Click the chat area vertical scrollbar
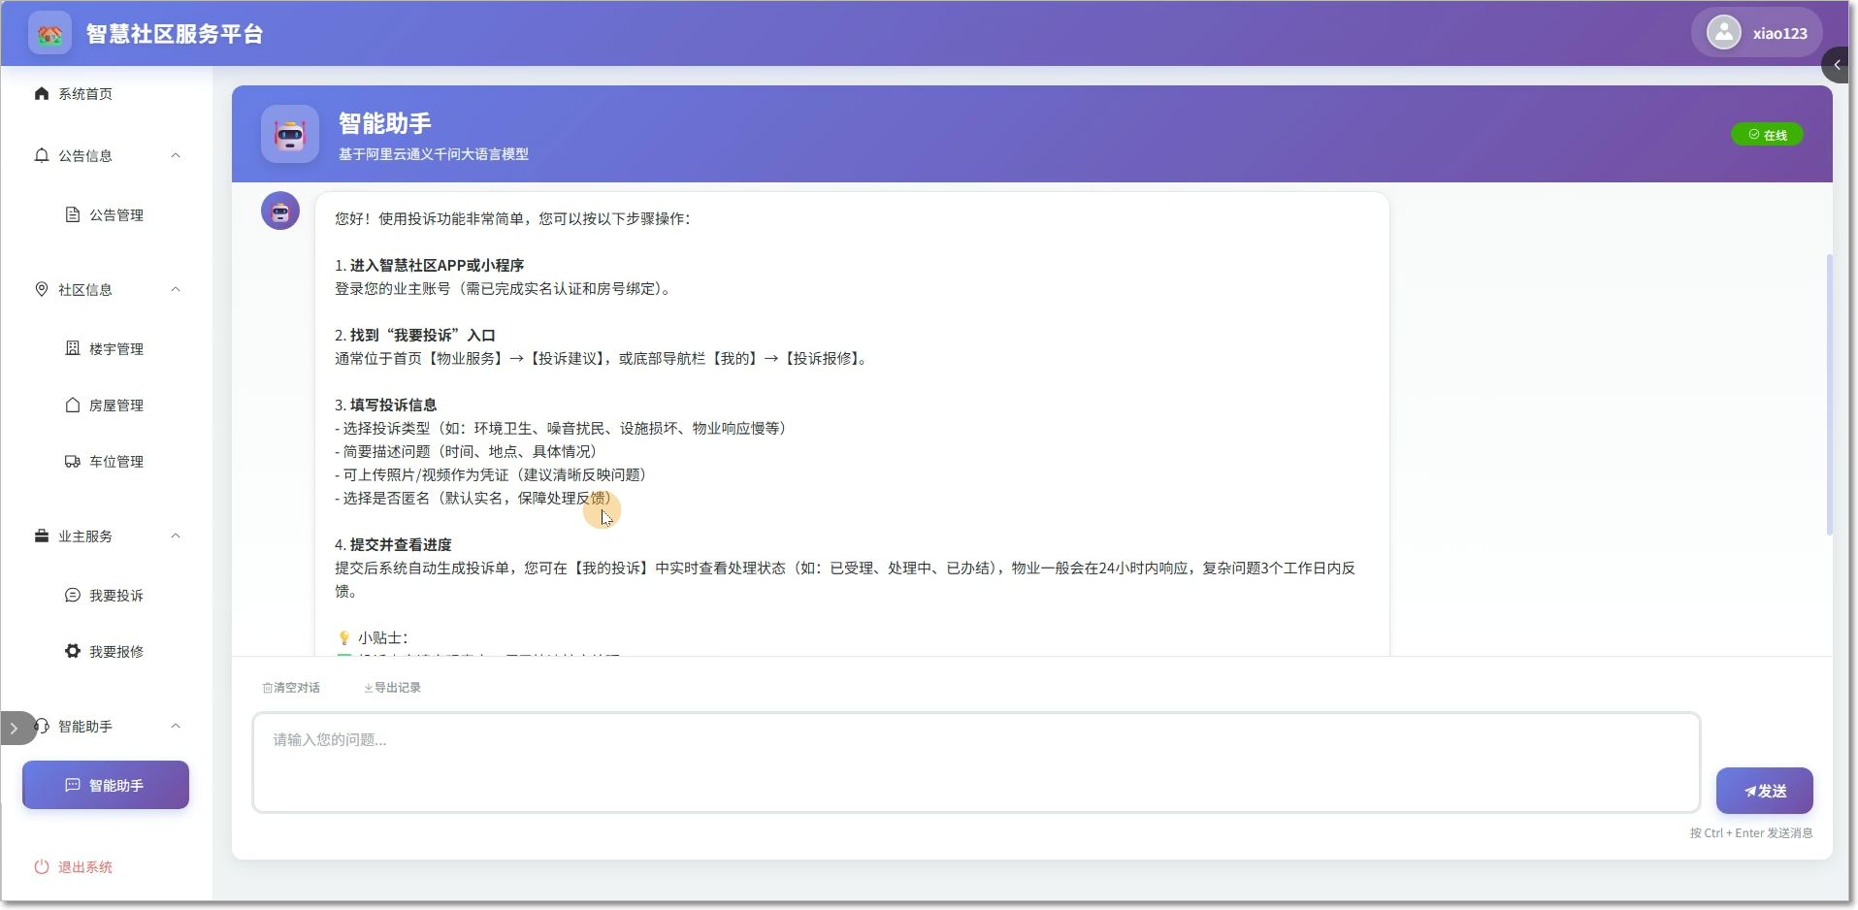The width and height of the screenshot is (1858, 910). pos(1829,395)
